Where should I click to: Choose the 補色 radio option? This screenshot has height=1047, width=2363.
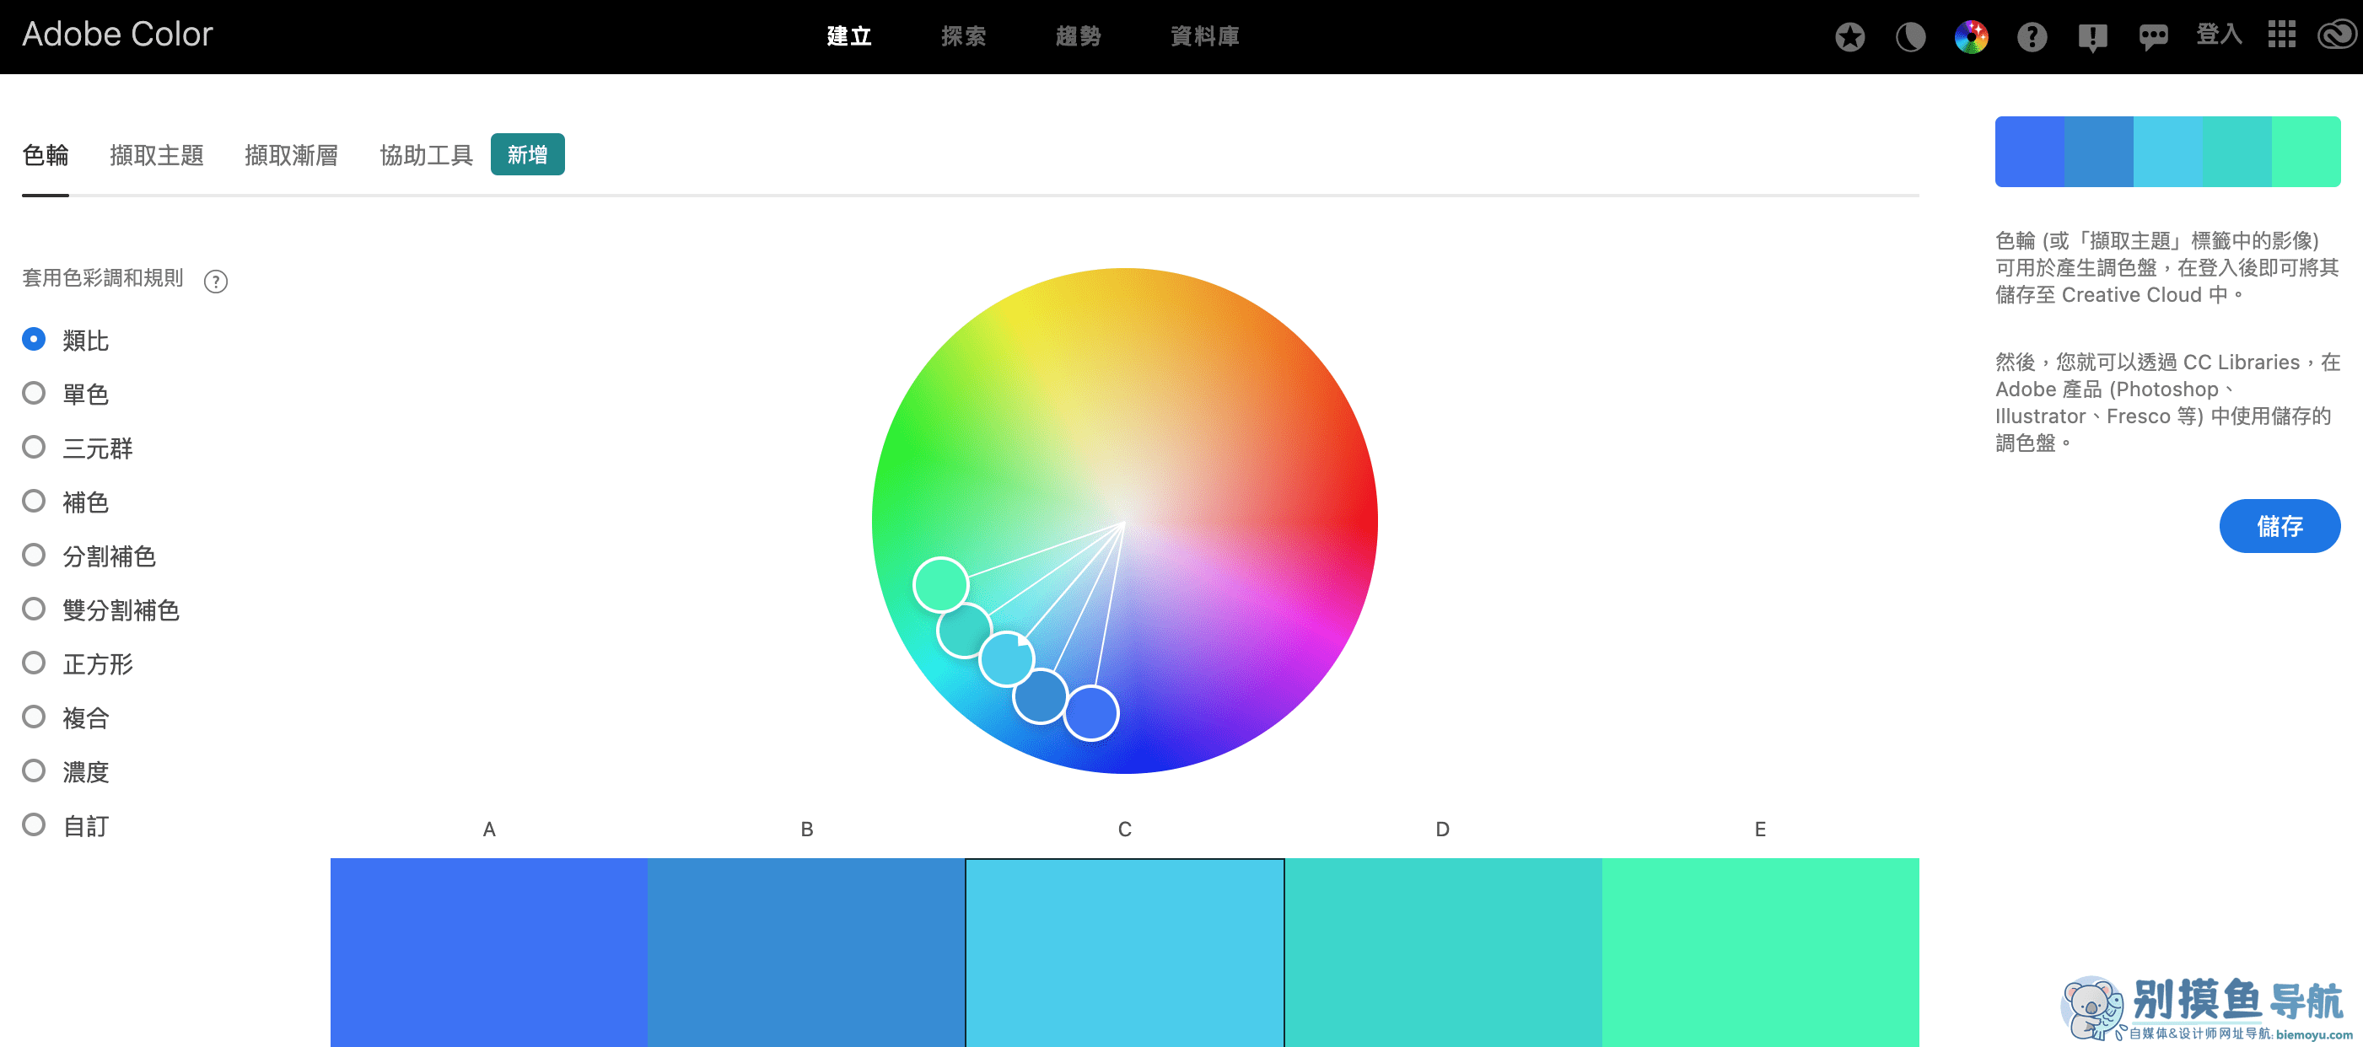pyautogui.click(x=34, y=502)
